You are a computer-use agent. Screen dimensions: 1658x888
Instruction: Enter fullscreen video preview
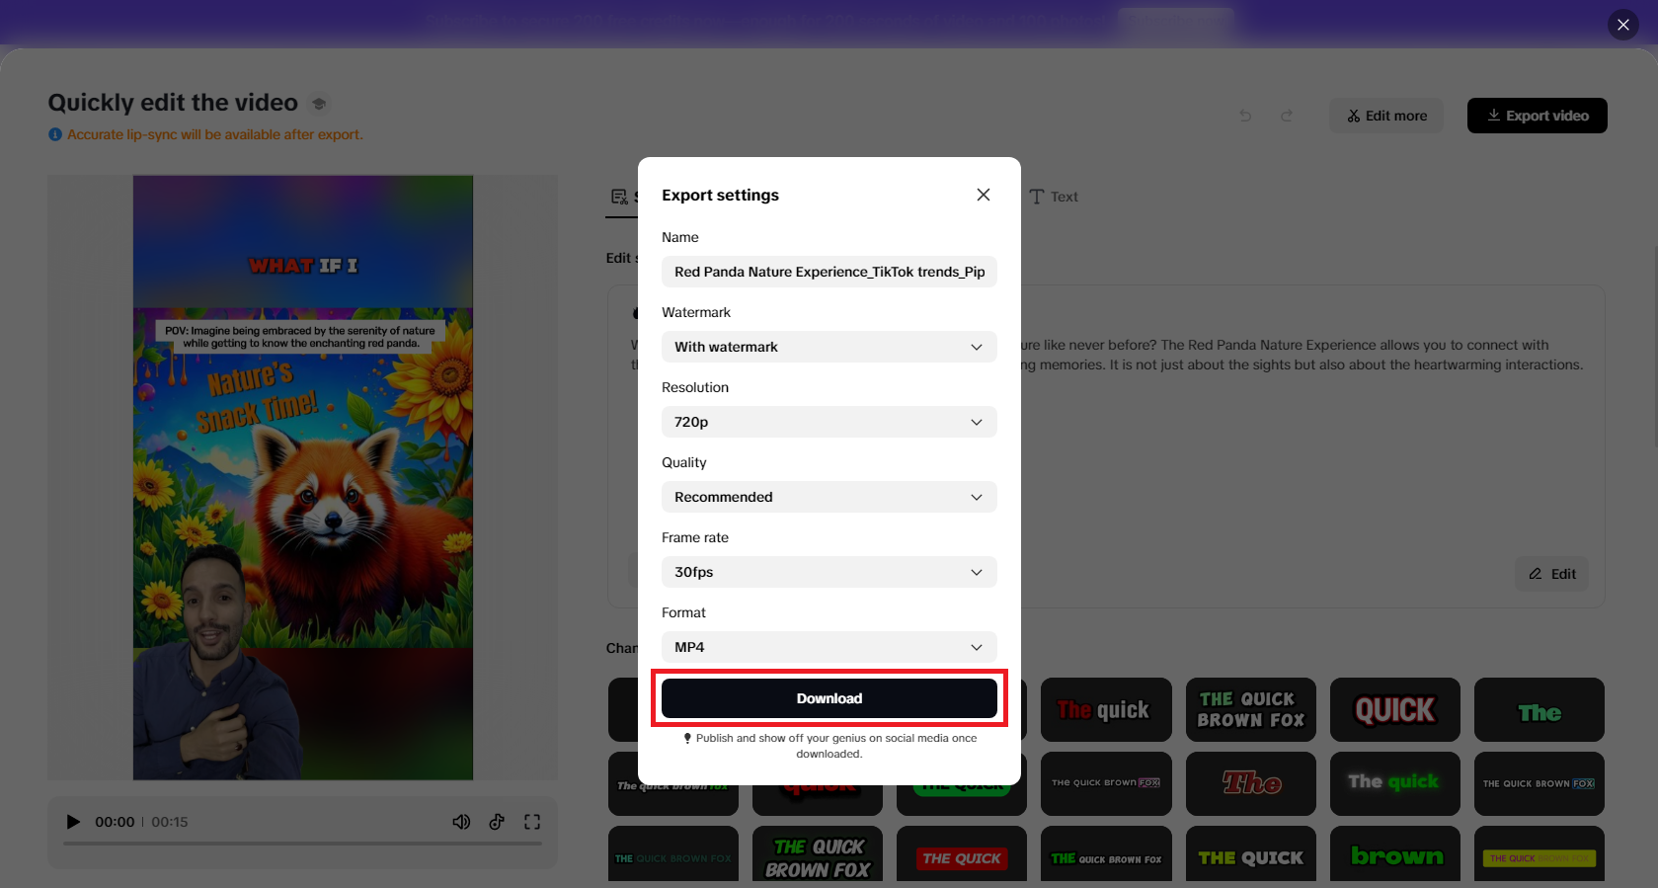tap(532, 822)
